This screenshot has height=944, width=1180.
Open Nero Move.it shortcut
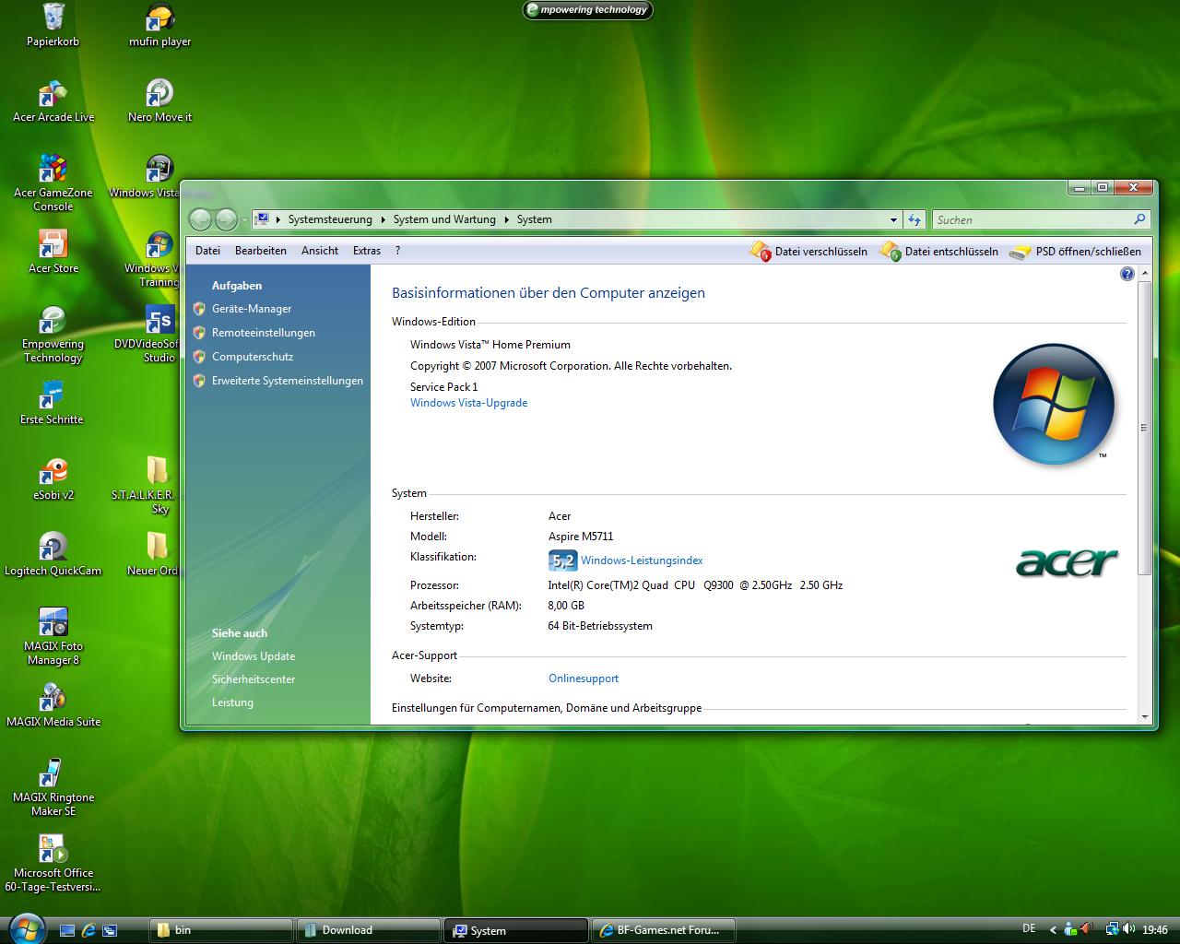pos(159,100)
